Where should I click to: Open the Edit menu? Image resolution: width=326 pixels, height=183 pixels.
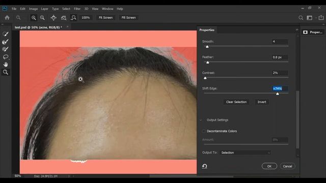point(22,9)
